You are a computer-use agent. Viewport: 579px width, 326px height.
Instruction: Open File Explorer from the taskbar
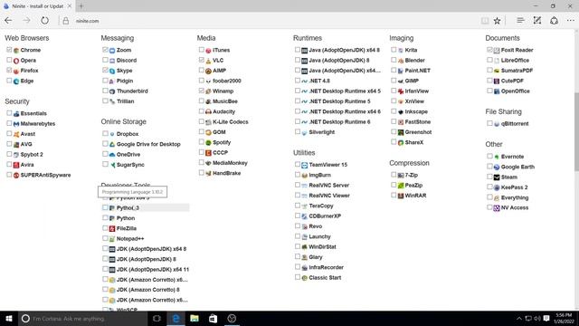[x=195, y=319]
